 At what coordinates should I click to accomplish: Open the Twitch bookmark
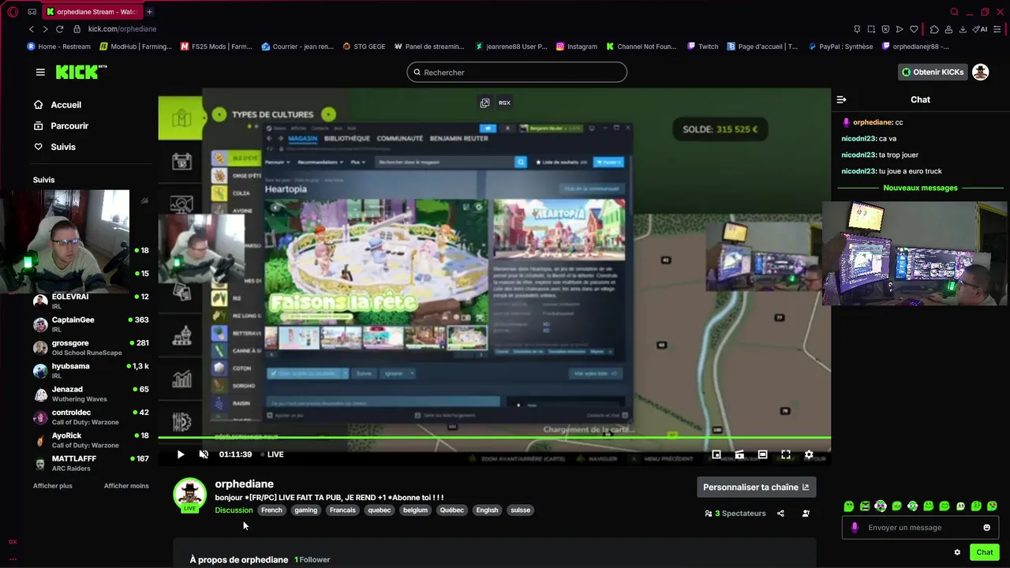point(702,47)
